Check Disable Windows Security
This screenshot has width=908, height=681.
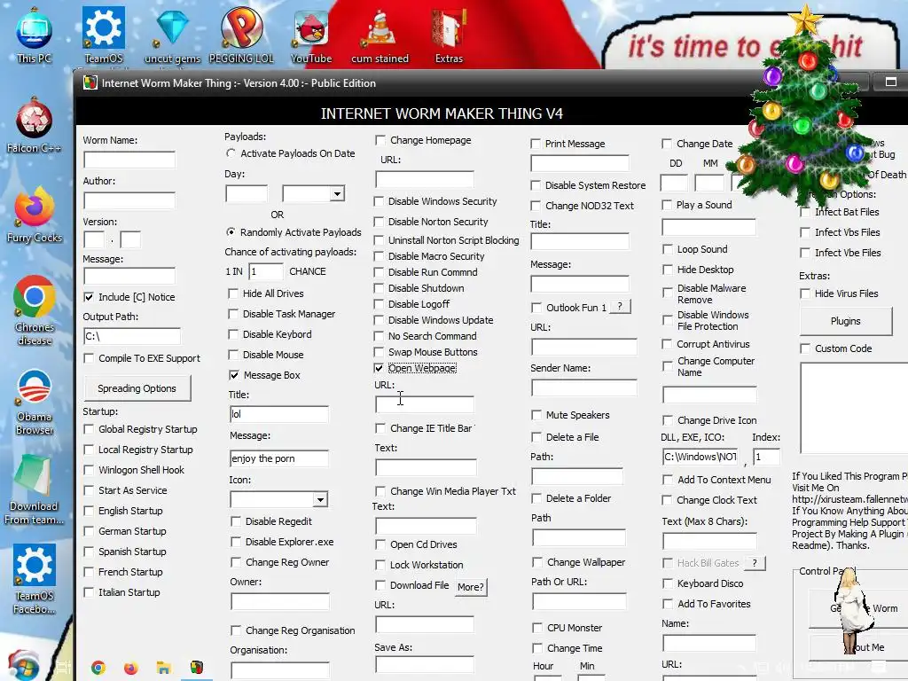click(379, 201)
